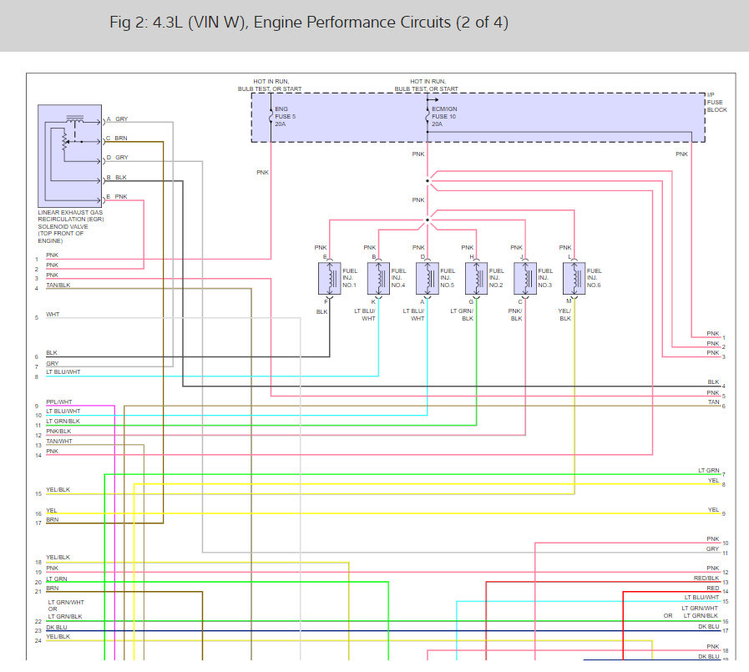Click 'HOT IN RUN' label above ECM/IGN fuse
The width and height of the screenshot is (749, 672).
click(428, 82)
